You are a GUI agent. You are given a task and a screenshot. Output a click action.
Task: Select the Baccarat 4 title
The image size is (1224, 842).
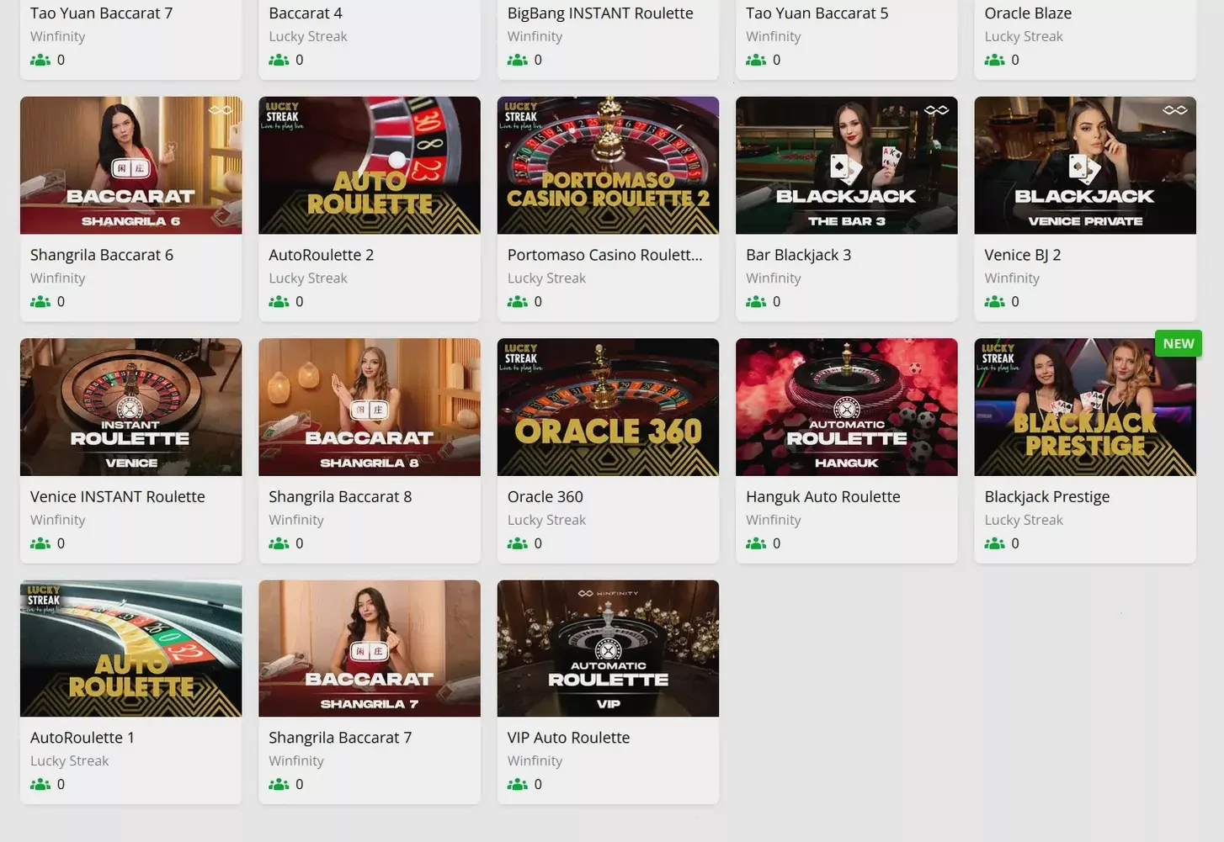(x=306, y=13)
